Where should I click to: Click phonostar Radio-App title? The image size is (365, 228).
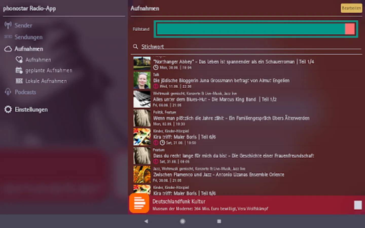pyautogui.click(x=29, y=8)
